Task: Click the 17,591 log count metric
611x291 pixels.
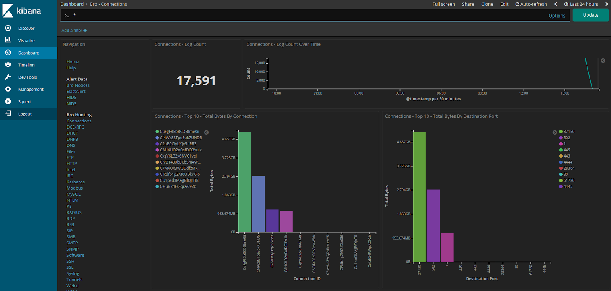Action: click(x=196, y=81)
